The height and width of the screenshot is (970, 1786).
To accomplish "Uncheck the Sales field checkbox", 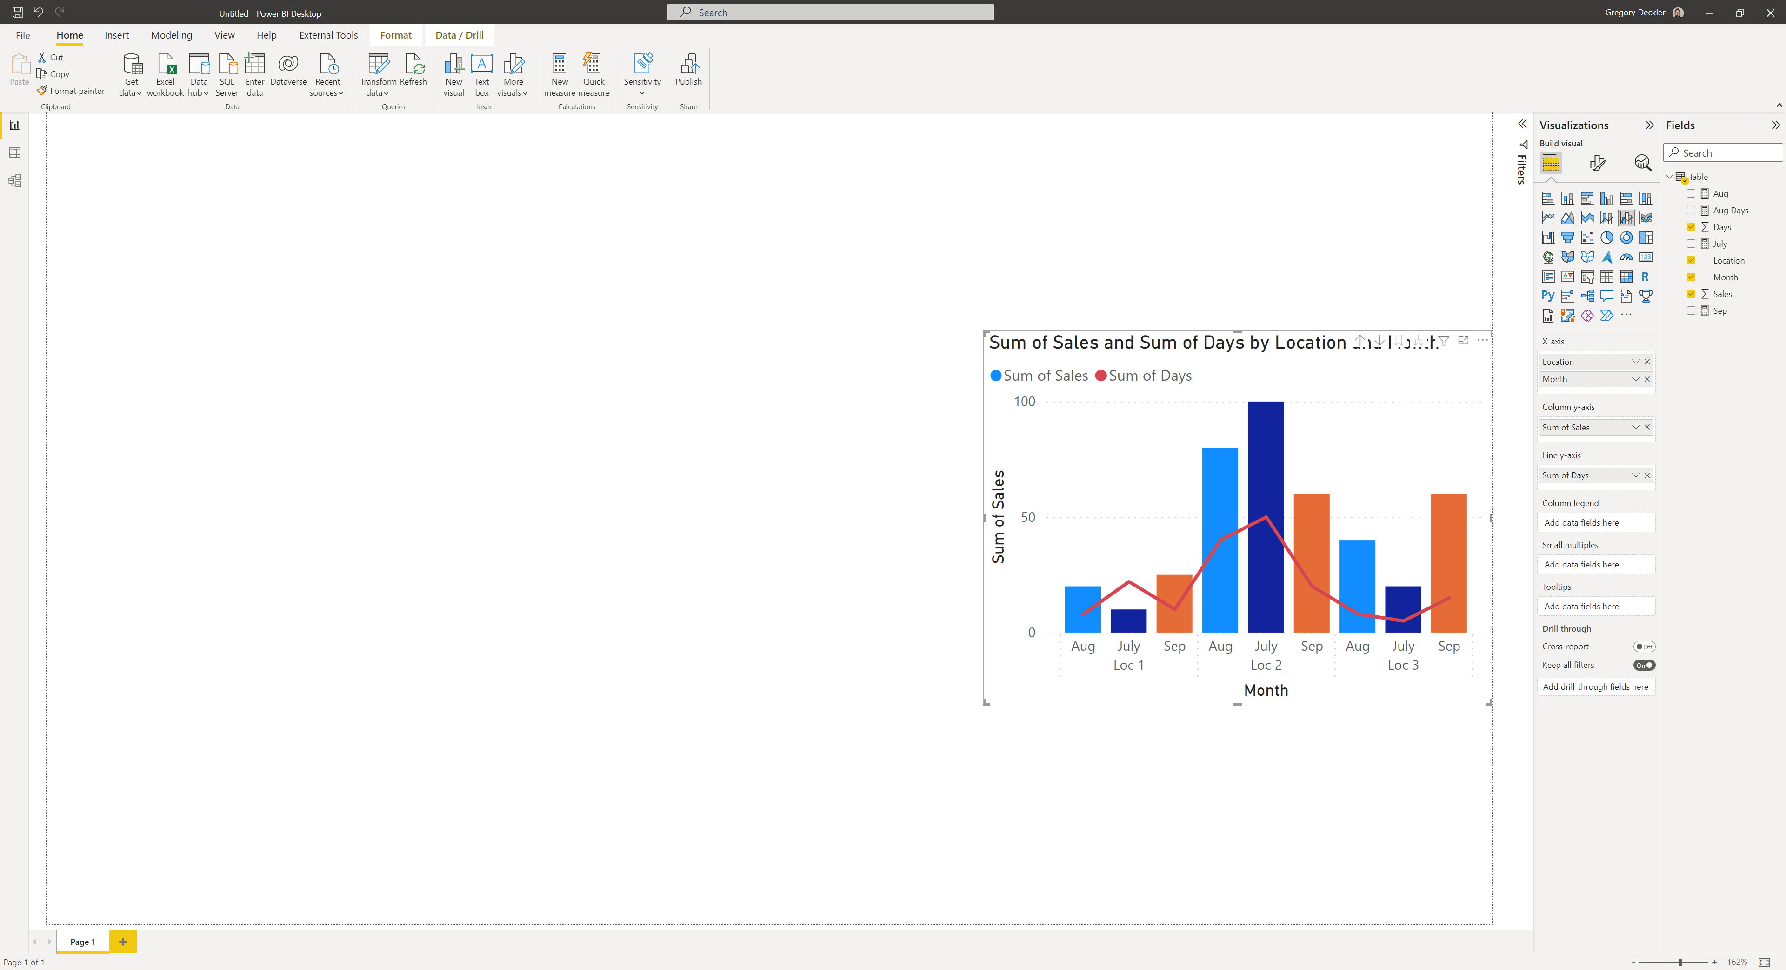I will pos(1691,294).
